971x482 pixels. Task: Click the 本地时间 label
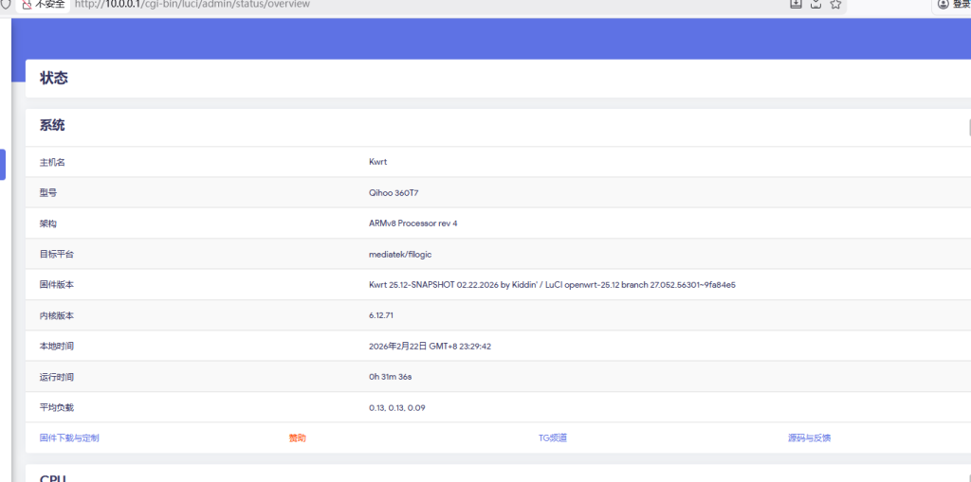(x=56, y=346)
